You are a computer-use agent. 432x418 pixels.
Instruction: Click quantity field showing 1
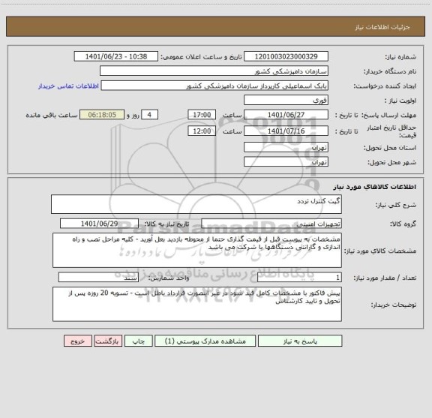point(299,278)
